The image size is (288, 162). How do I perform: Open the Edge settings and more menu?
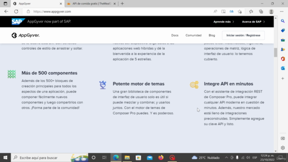tap(282, 11)
